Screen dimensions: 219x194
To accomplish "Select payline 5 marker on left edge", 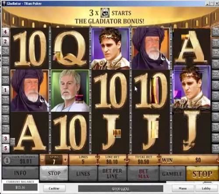I will [x=5, y=148].
